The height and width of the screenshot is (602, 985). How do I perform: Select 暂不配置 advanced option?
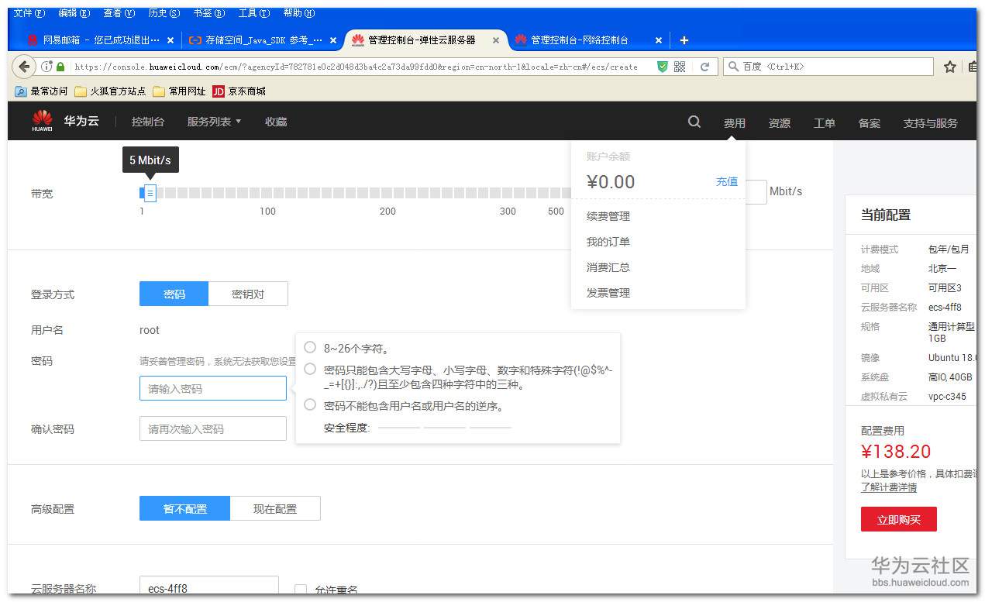point(185,508)
